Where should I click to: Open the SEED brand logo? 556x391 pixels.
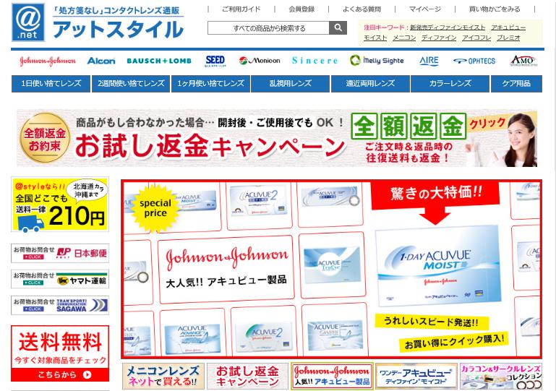click(215, 61)
